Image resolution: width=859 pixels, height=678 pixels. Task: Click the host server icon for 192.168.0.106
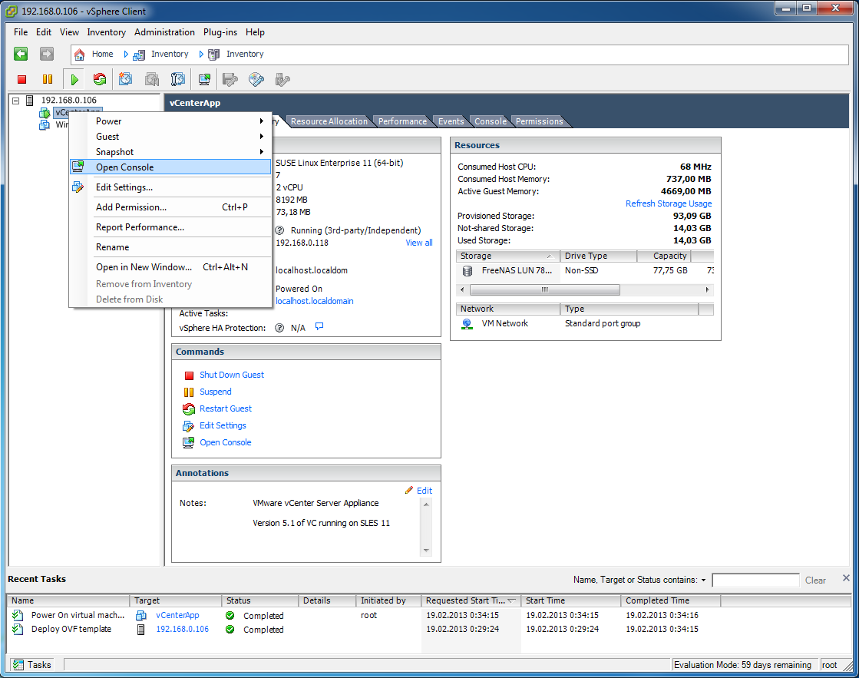pyautogui.click(x=30, y=100)
